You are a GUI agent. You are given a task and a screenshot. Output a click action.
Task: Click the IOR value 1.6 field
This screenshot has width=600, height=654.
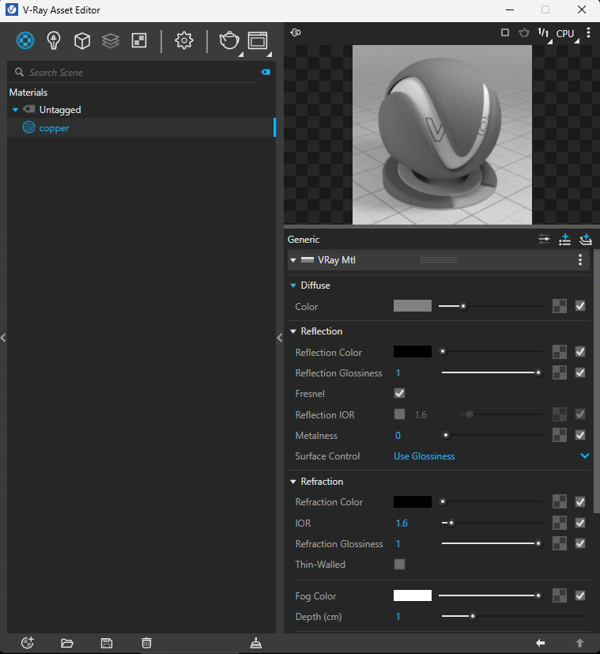402,523
